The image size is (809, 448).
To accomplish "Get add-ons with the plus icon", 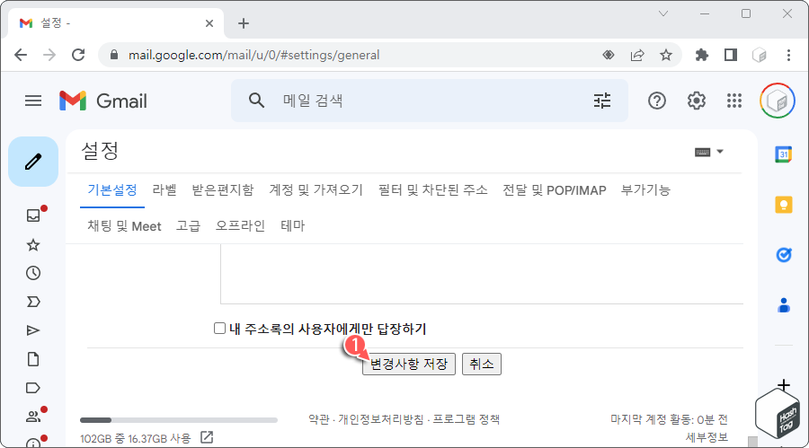I will pos(784,384).
